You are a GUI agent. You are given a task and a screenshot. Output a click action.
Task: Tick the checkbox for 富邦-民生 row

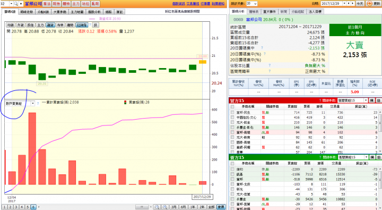click(x=232, y=112)
